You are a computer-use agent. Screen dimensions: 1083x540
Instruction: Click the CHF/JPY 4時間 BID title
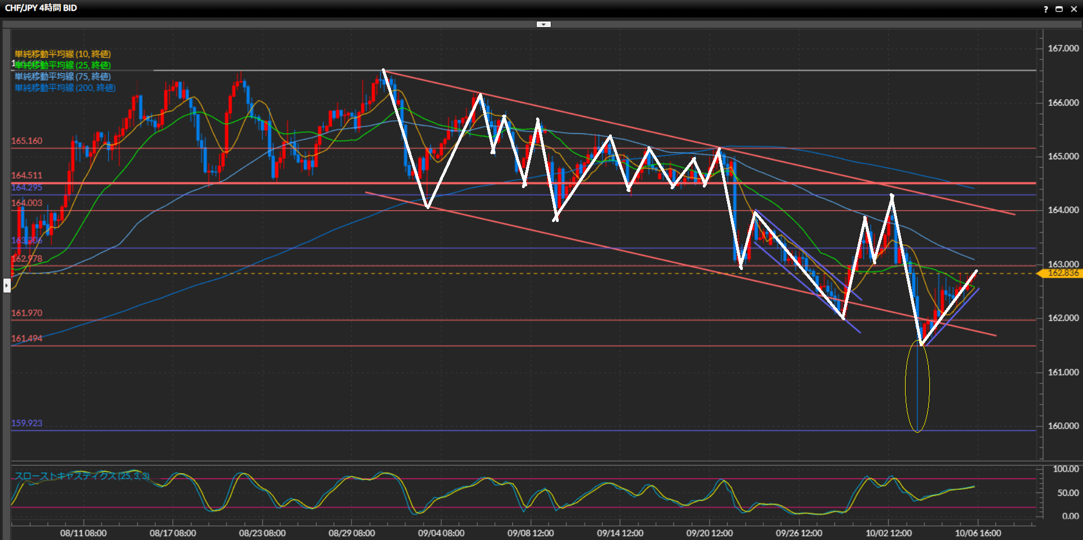tap(41, 8)
